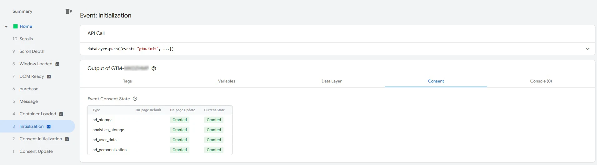Image resolution: width=597 pixels, height=165 pixels.
Task: Click the analytics_storage row label
Action: [x=108, y=130]
